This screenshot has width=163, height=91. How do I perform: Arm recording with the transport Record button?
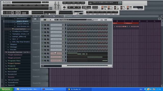78,7
